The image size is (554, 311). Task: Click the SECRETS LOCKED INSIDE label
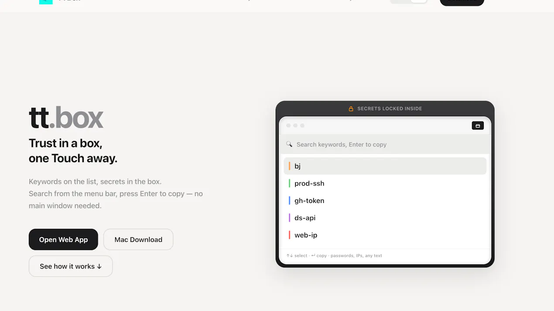click(x=390, y=108)
